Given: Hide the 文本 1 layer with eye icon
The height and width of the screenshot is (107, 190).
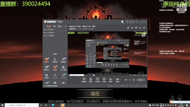Looking at the screenshot, I should pyautogui.click(x=45, y=30).
